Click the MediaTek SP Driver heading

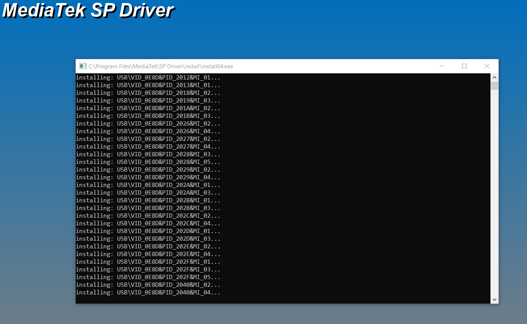pyautogui.click(x=88, y=10)
